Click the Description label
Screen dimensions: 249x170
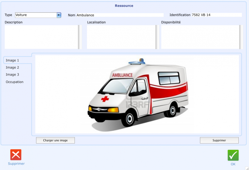pyautogui.click(x=14, y=22)
